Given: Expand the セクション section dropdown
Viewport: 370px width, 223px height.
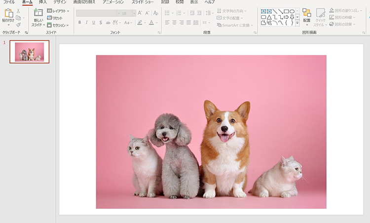Looking at the screenshot, I should click(58, 25).
